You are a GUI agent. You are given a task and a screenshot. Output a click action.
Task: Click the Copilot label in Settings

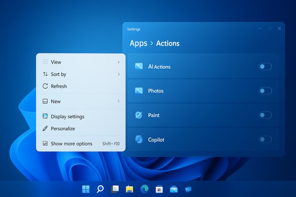[156, 140]
